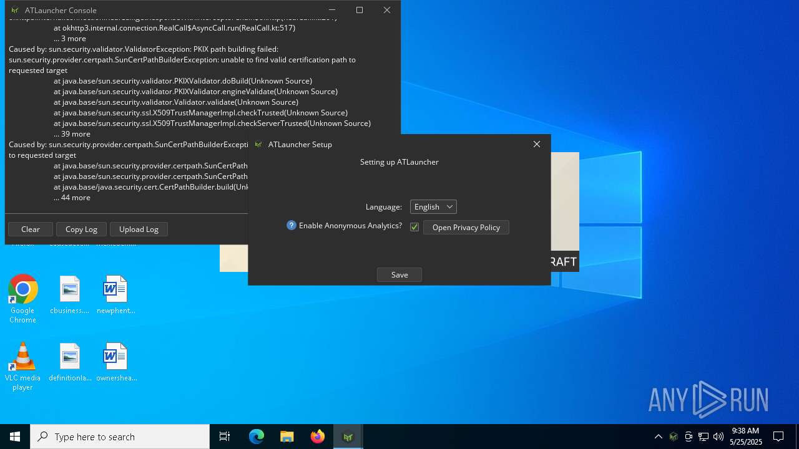Click the Save button in ATLauncher Setup
This screenshot has height=449, width=799.
coord(399,275)
